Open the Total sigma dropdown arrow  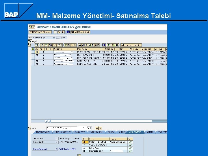point(69,45)
